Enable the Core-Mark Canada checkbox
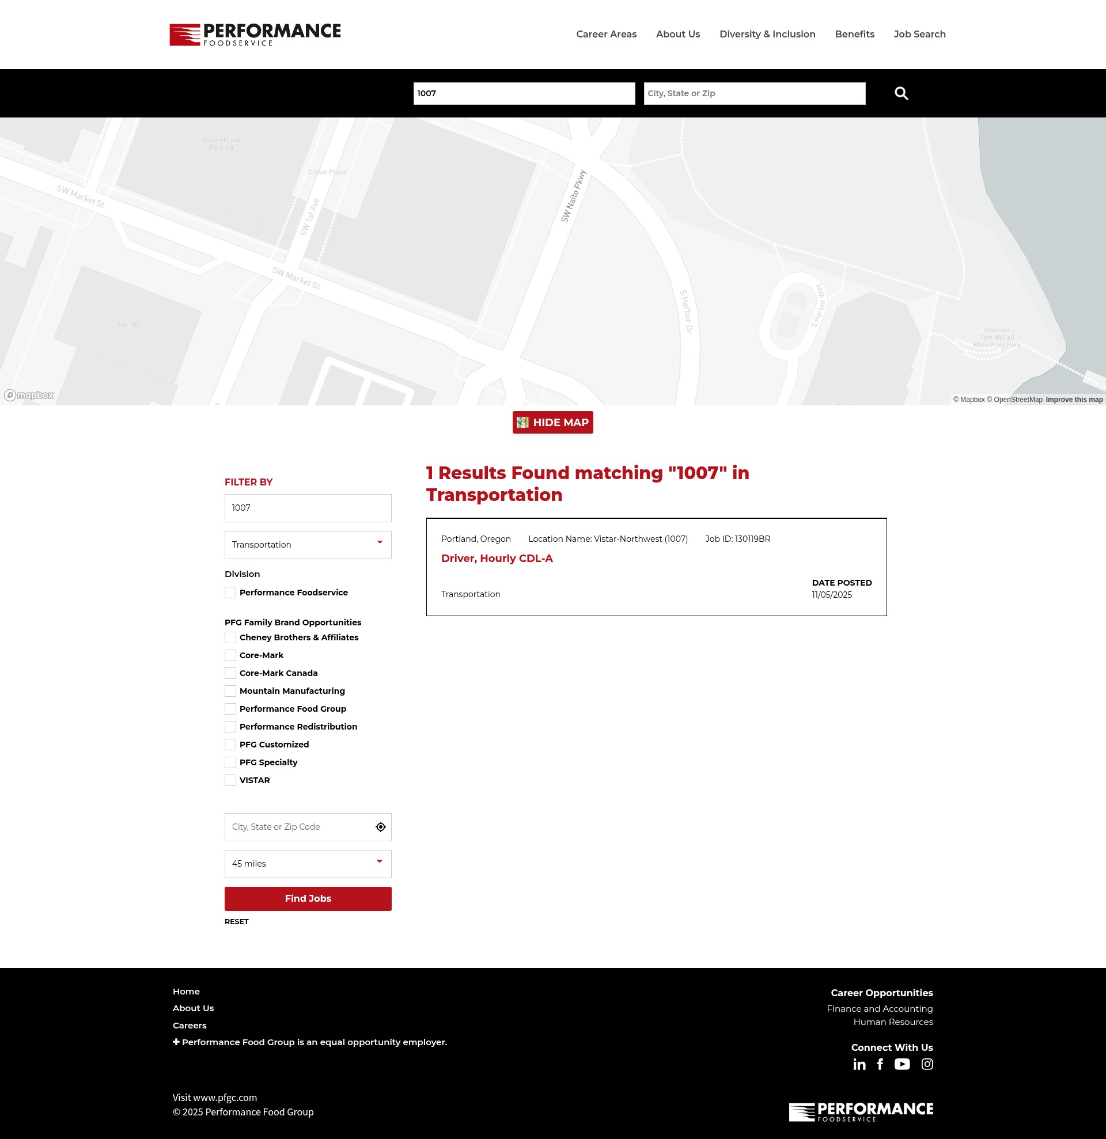This screenshot has width=1106, height=1139. 230,673
